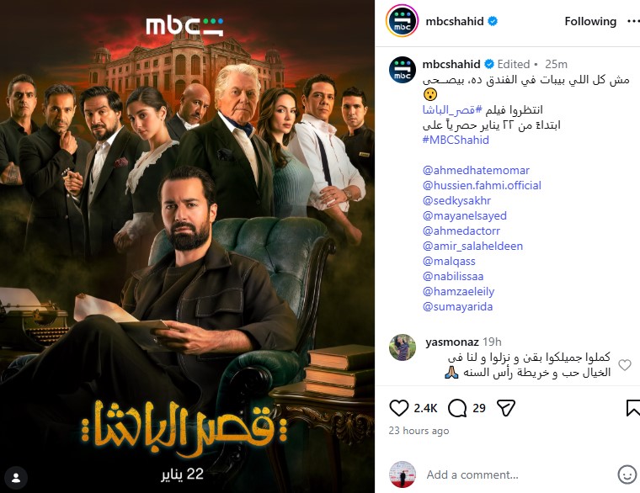Toggle the Following button

click(590, 21)
